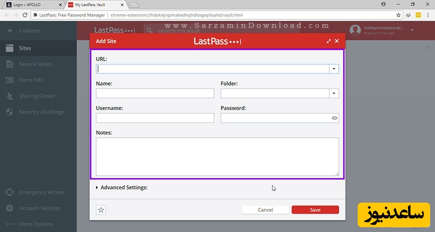Toggle password visibility eye icon

point(334,118)
